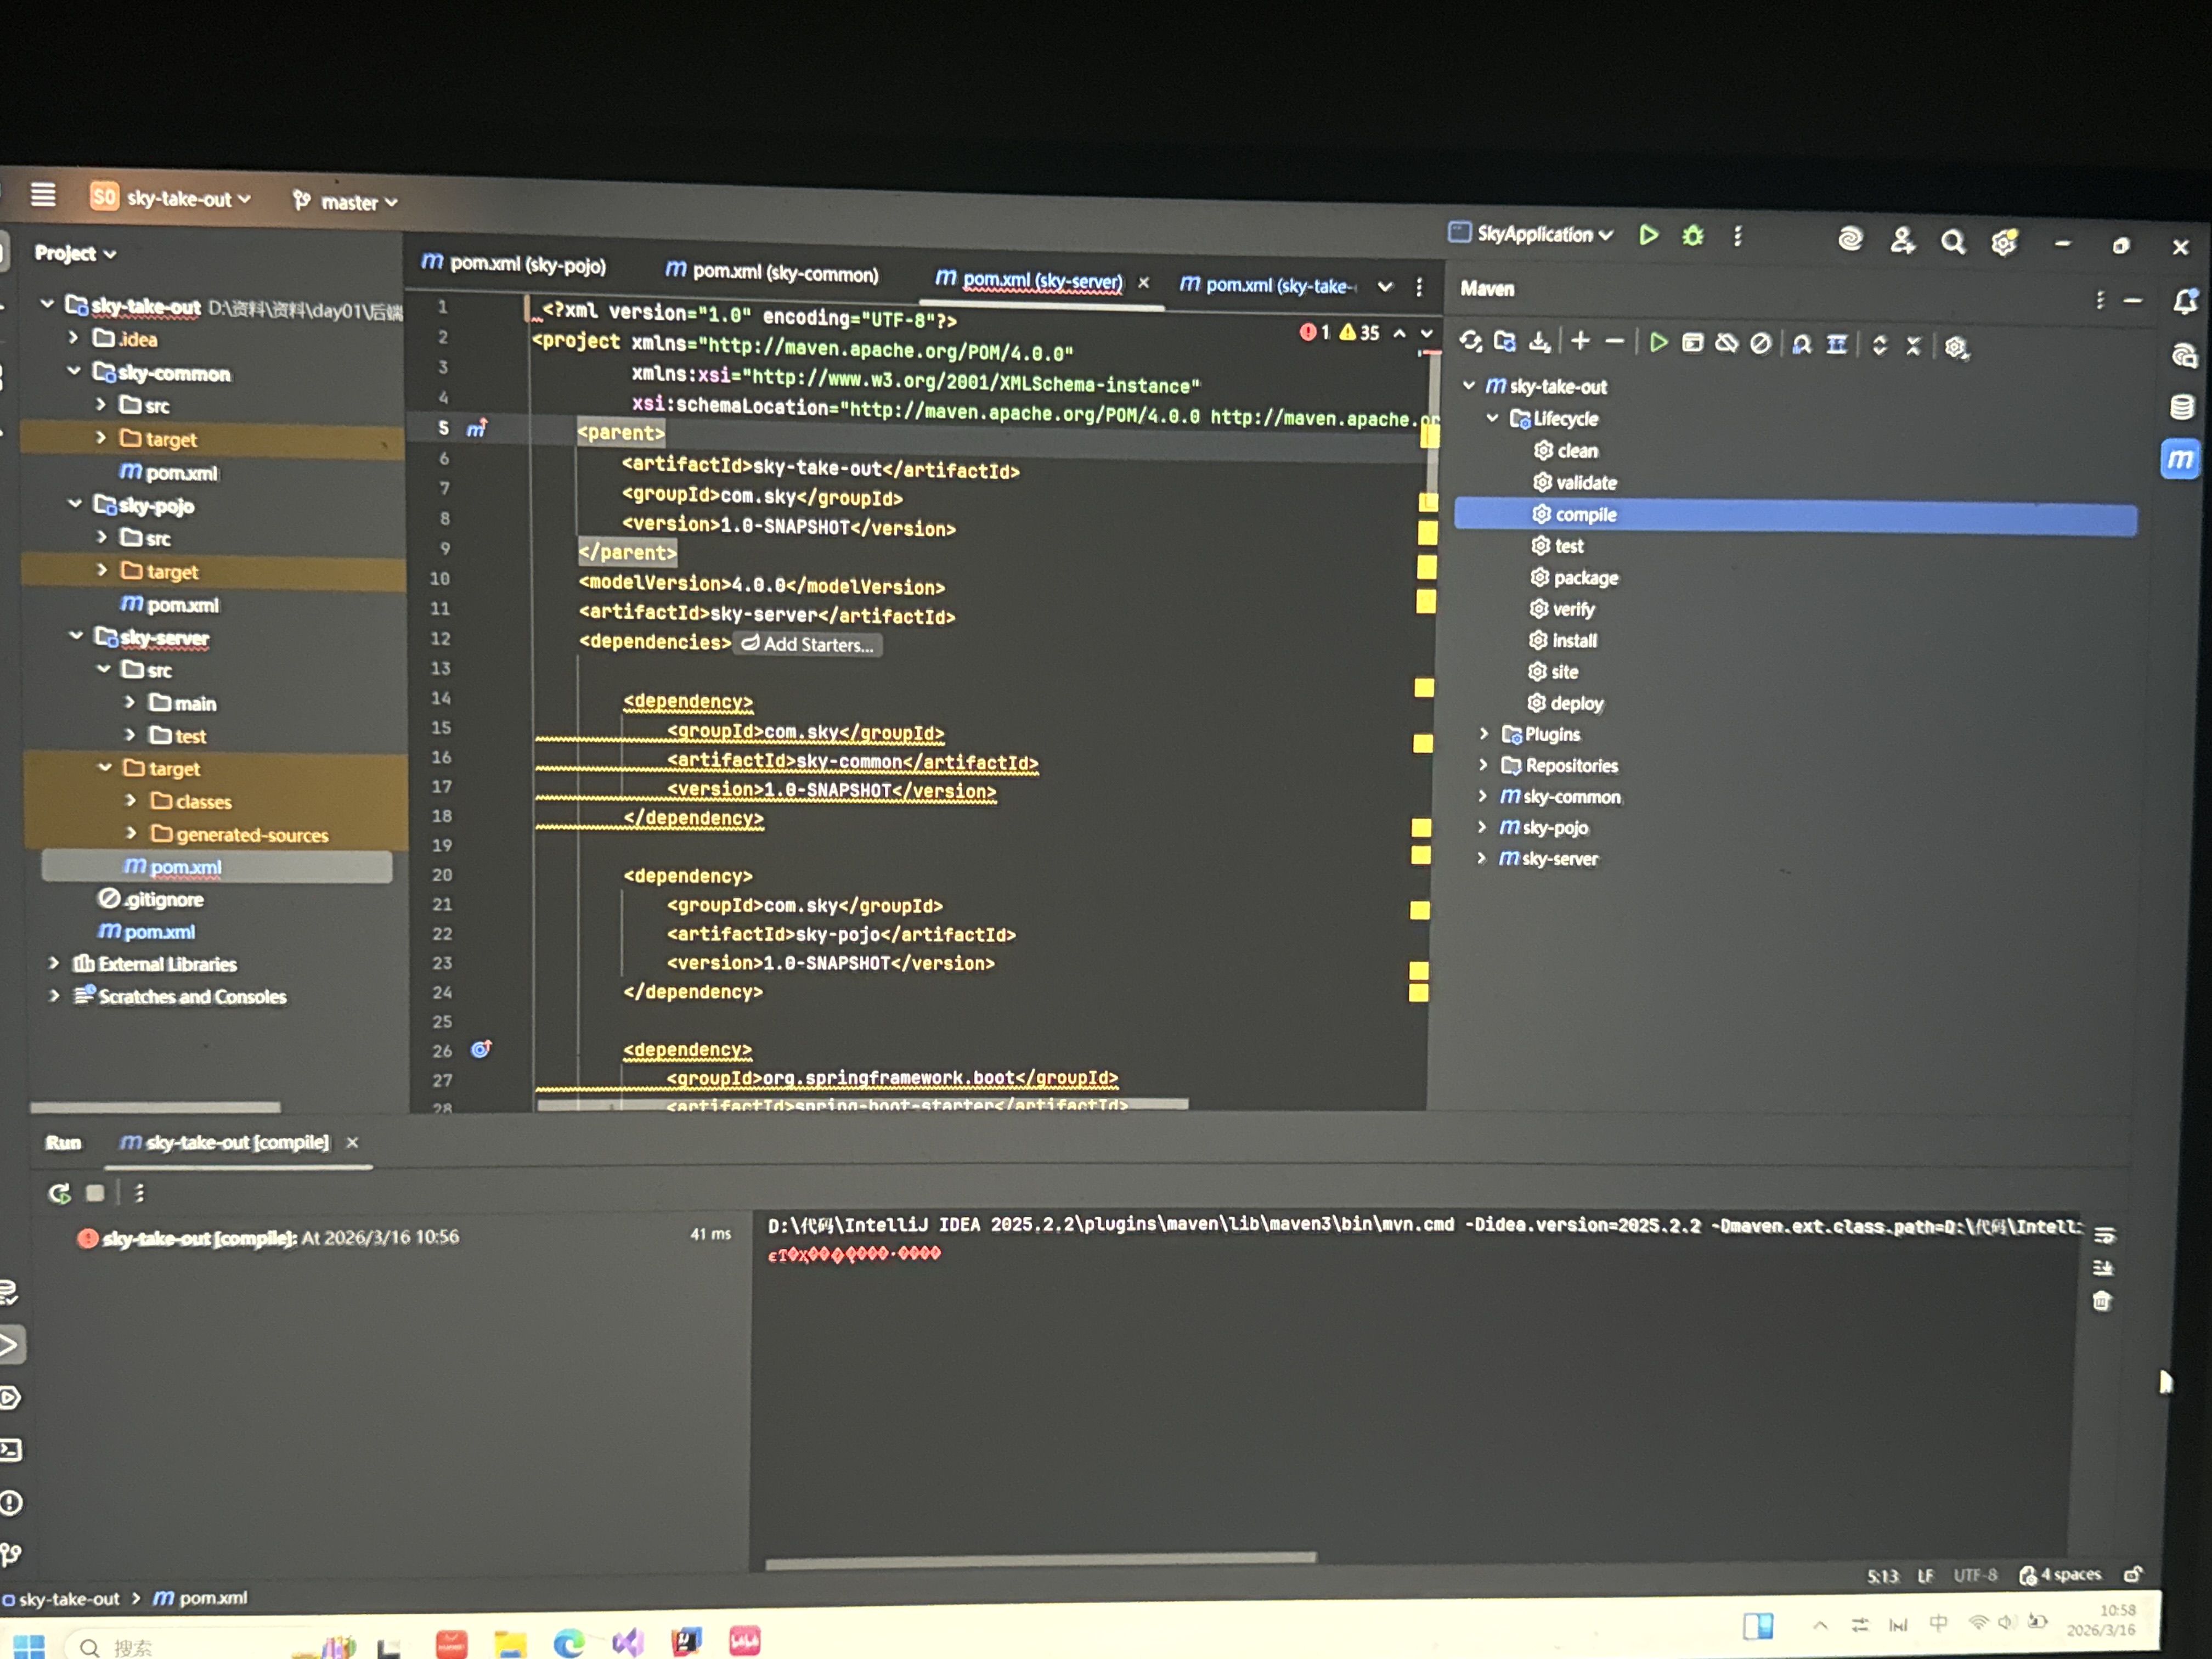Click the Maven download sources icon
This screenshot has height=1659, width=2212.
point(1540,343)
